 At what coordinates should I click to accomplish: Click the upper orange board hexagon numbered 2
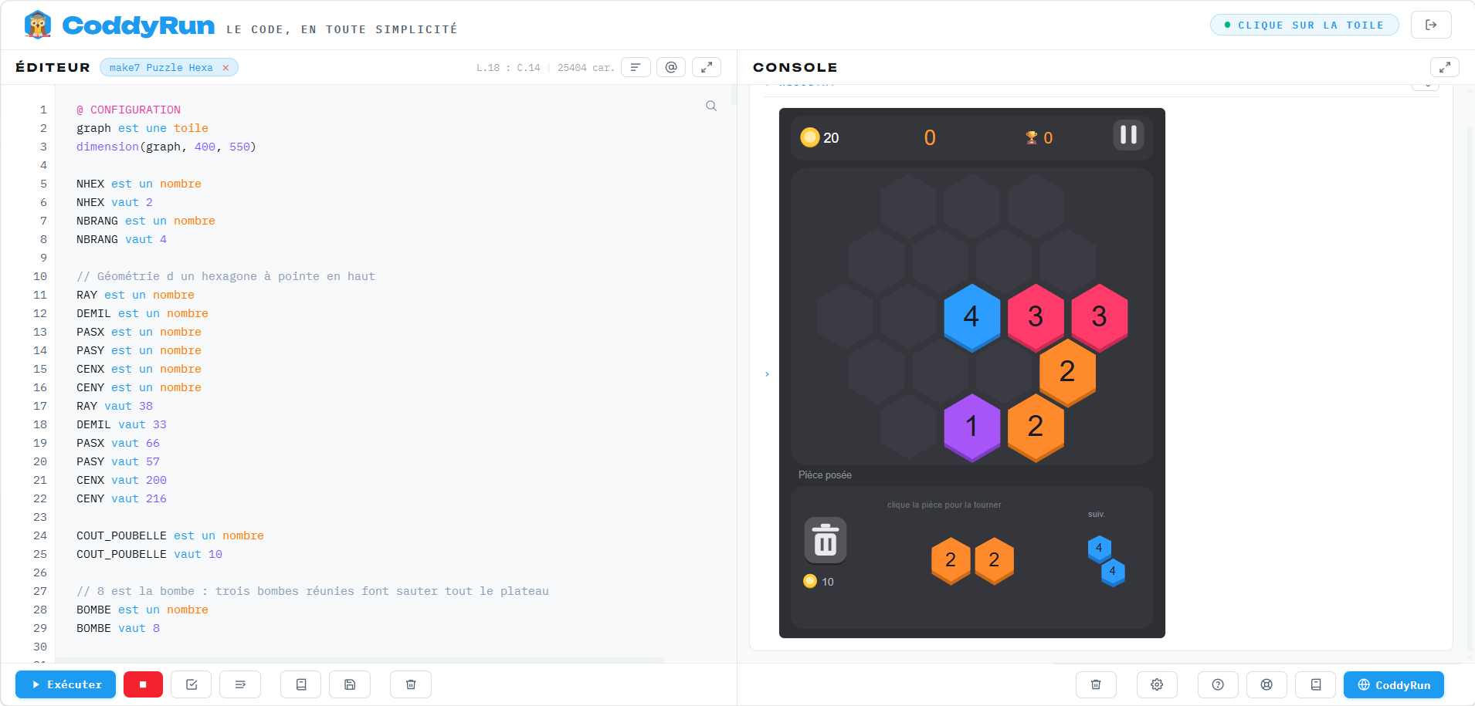click(1067, 371)
